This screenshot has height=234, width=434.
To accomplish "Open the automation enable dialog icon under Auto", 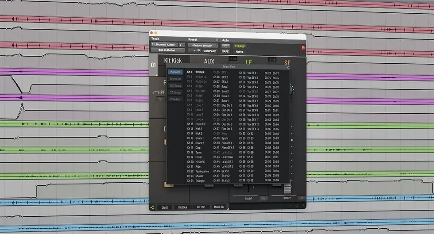I will [225, 46].
